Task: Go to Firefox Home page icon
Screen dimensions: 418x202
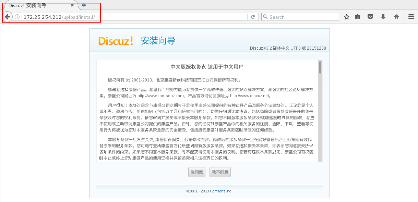Action: (x=396, y=17)
